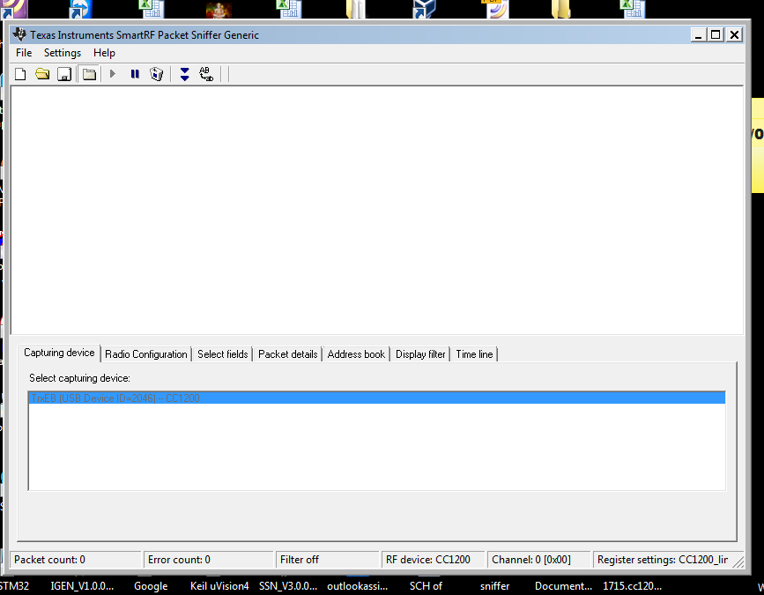The height and width of the screenshot is (595, 764).
Task: Open a capture file using yellow folder icon
Action: click(x=42, y=74)
